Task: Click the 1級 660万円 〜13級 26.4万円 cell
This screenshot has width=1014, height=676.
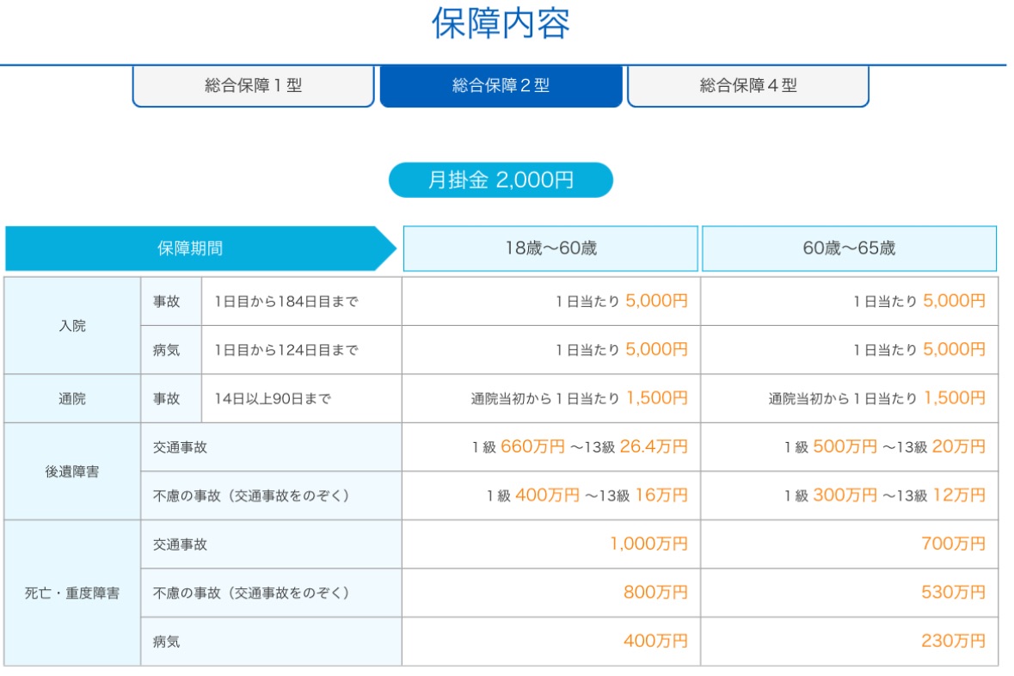Action: point(580,447)
